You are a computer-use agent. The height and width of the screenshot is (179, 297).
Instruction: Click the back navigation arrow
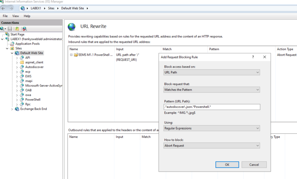(4, 8)
